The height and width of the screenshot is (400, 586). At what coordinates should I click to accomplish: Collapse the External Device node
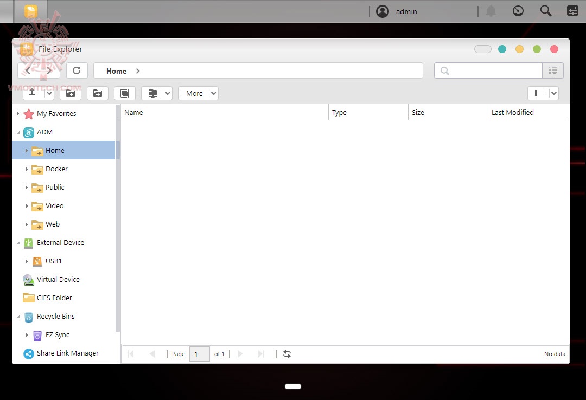point(18,243)
